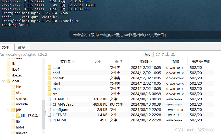
Task: Switch to the 文件 tab
Action: point(7,47)
